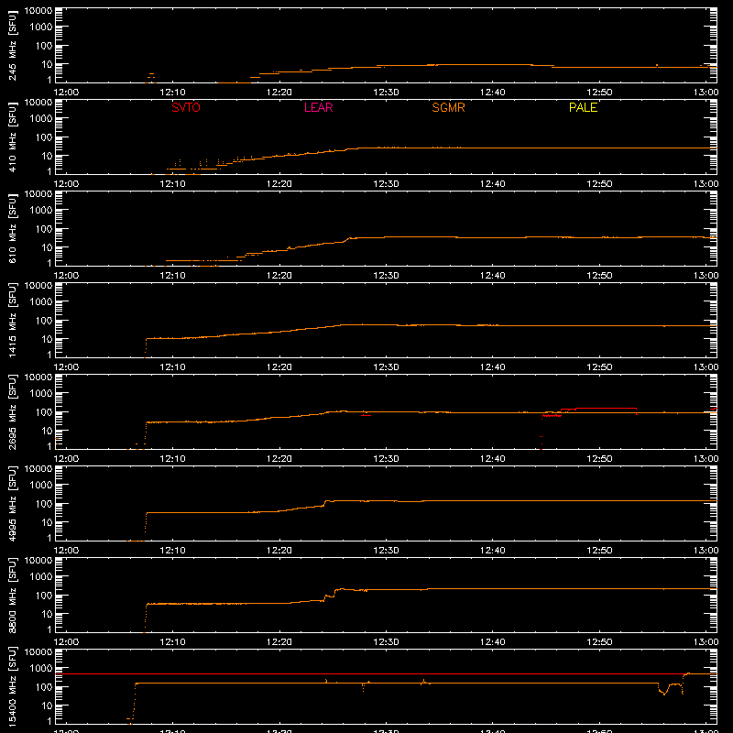Click the orange SGMR station label
The height and width of the screenshot is (733, 733).
tap(448, 107)
